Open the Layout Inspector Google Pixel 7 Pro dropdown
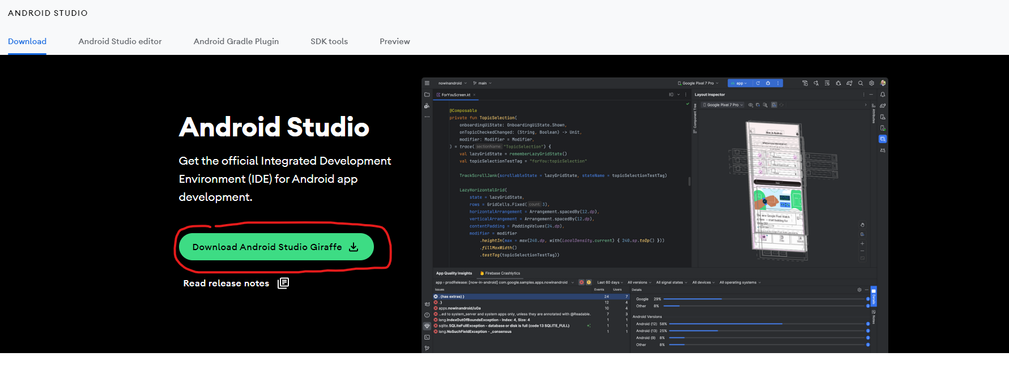Screen dimensions: 1009x378 click(x=723, y=105)
